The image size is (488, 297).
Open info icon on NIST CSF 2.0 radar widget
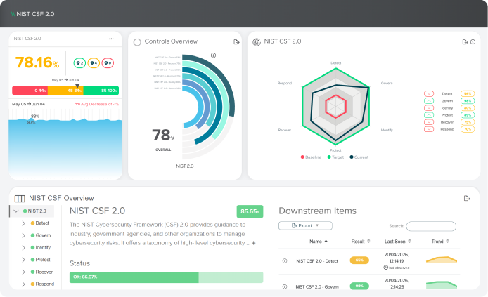tap(473, 42)
